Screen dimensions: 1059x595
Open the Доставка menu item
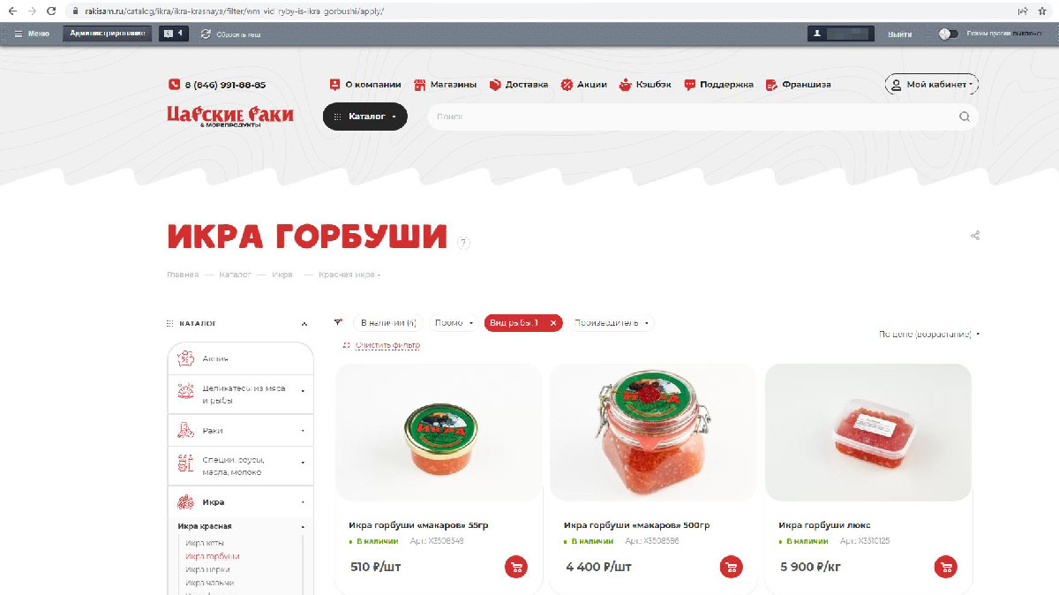[x=519, y=85]
